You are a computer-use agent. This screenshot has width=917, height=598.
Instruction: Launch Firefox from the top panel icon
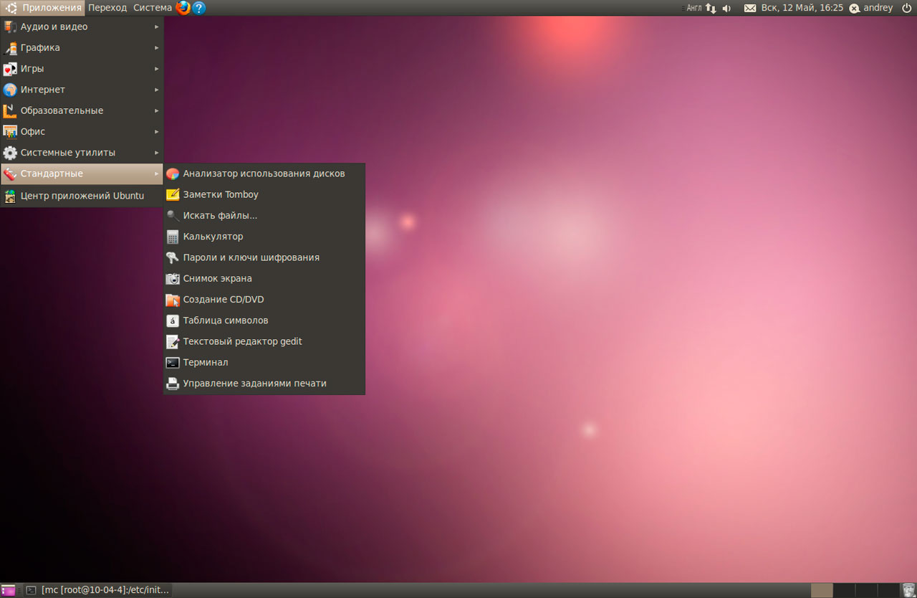(183, 8)
